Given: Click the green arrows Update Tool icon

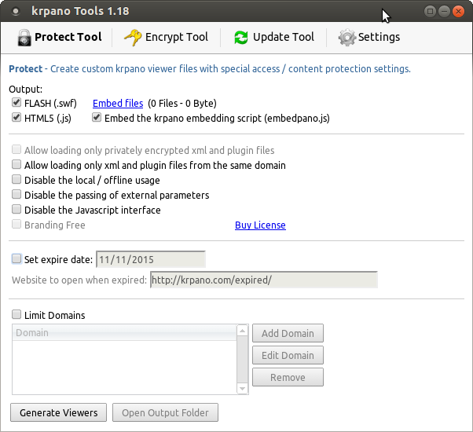Looking at the screenshot, I should click(240, 38).
